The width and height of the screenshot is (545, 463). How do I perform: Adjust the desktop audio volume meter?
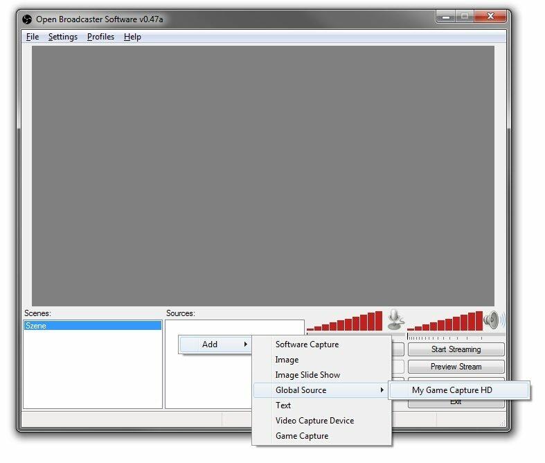tap(445, 321)
